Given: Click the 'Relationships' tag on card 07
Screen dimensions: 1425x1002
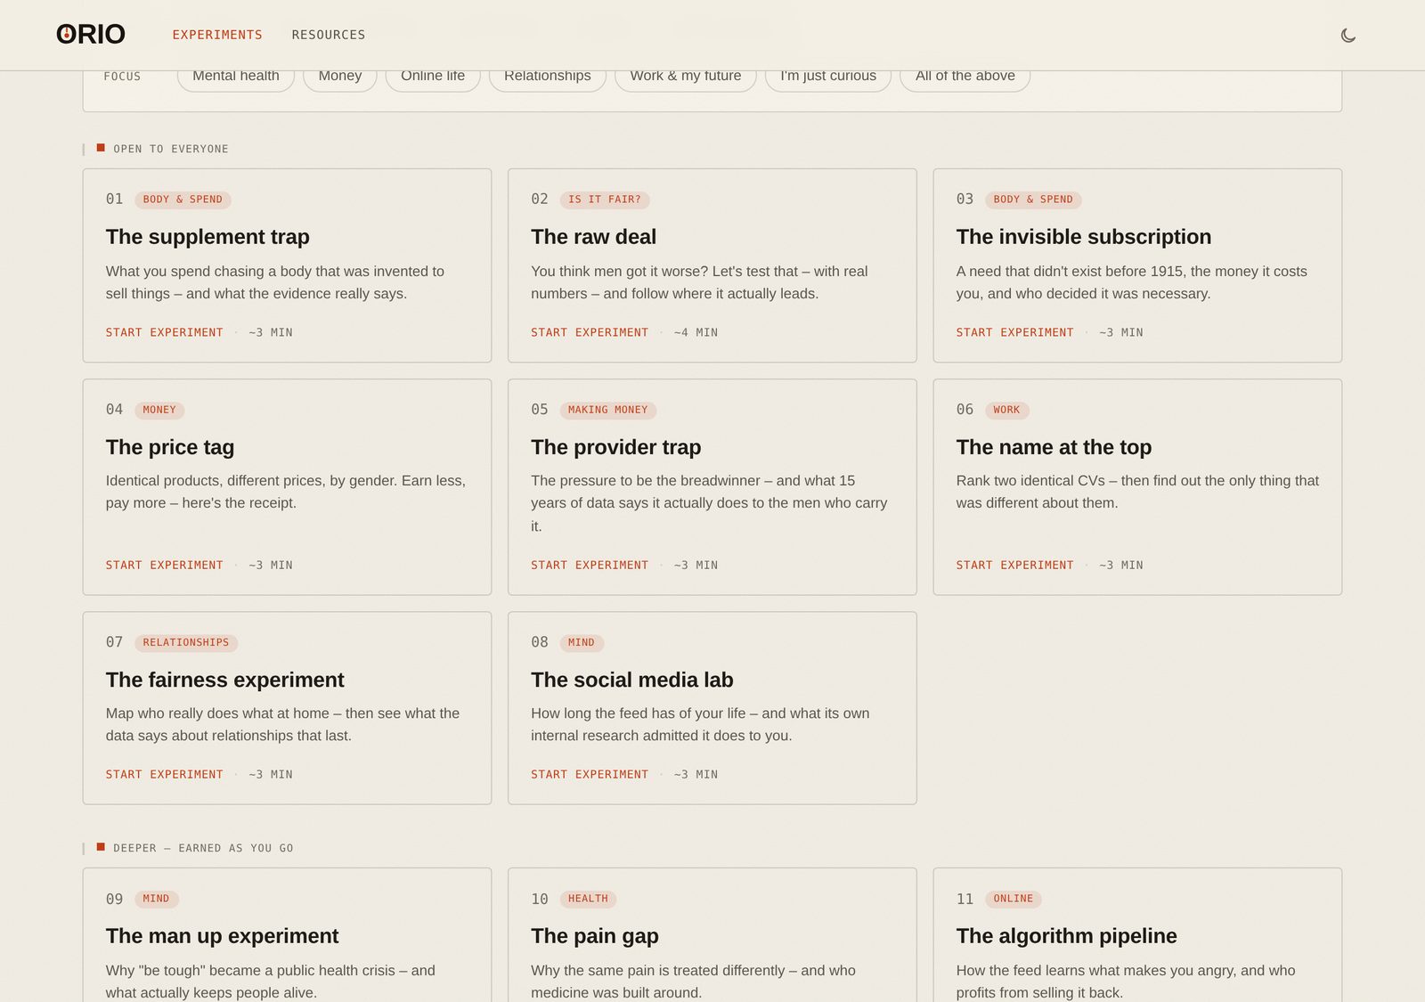Looking at the screenshot, I should tap(186, 642).
